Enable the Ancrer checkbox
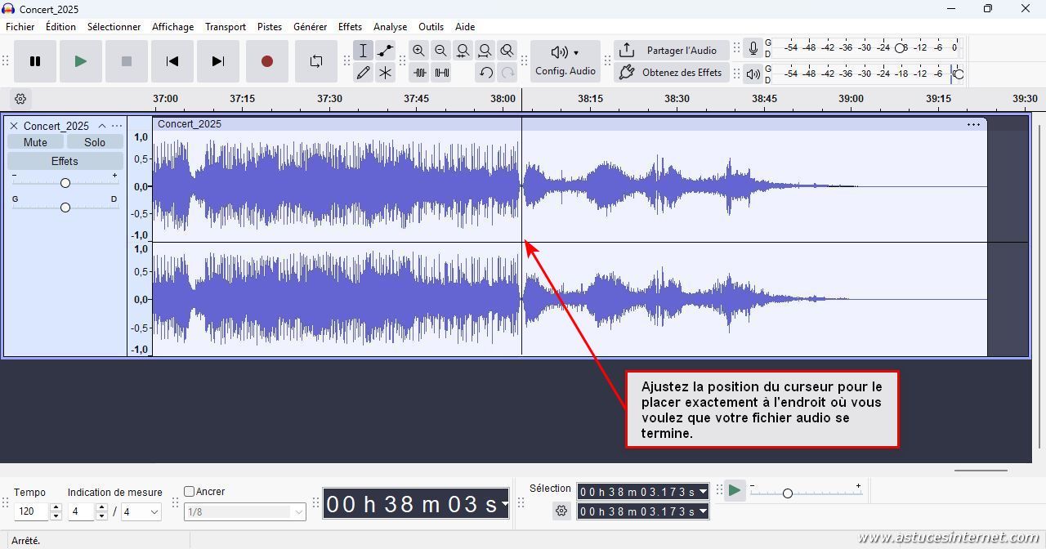Screen dimensions: 1046x549 [x=190, y=492]
